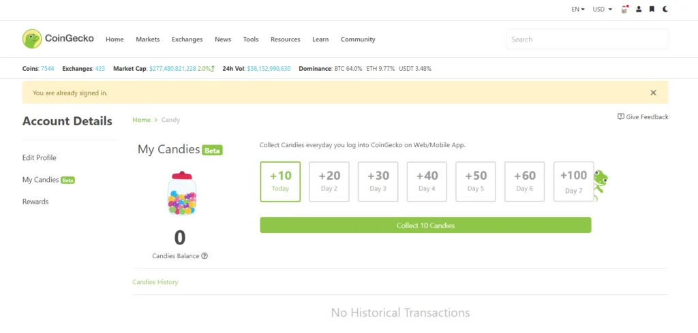Click the Candies Balance help icon
The height and width of the screenshot is (333, 698).
click(204, 256)
